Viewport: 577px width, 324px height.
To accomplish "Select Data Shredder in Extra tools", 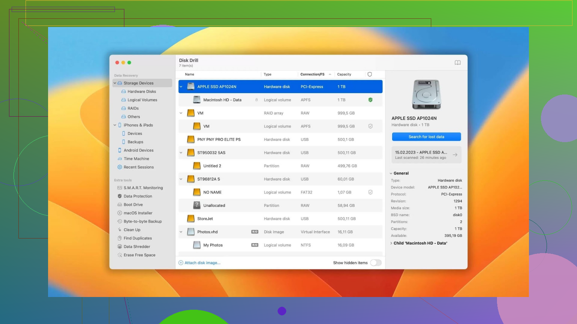I will click(x=137, y=247).
